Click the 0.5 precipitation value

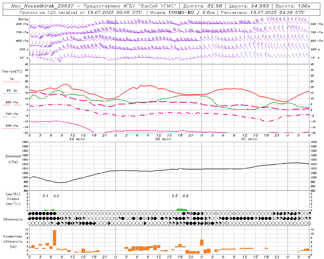tap(175, 196)
